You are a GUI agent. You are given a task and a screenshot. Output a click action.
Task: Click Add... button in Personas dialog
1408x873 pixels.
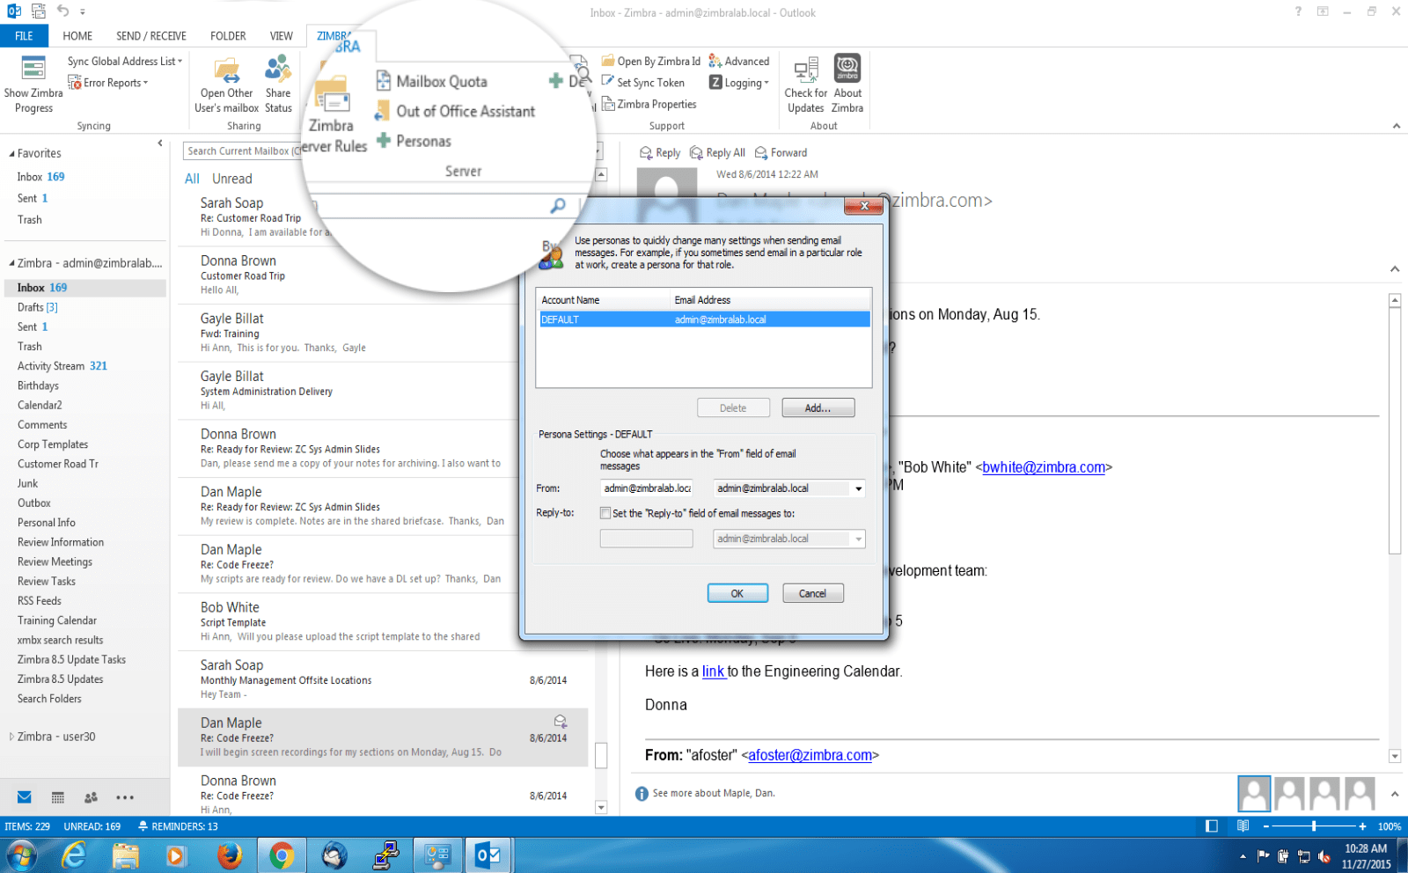click(x=818, y=408)
